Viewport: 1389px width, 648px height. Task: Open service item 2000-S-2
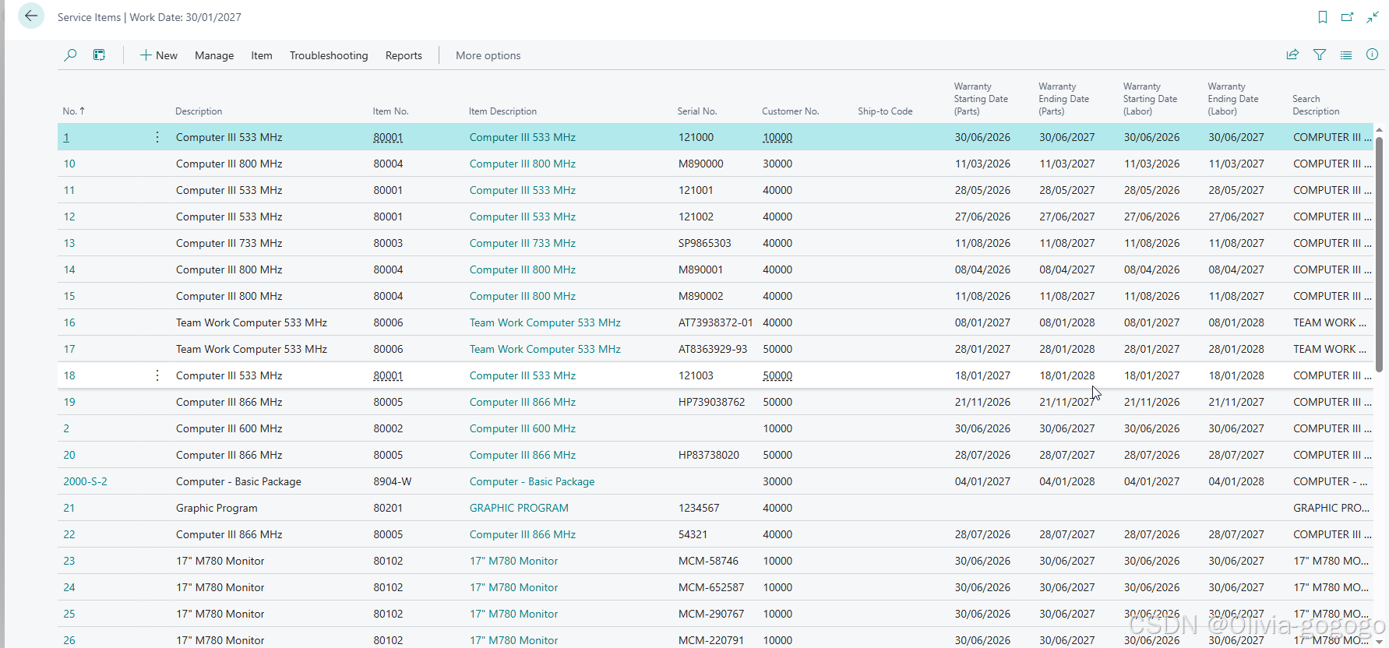(x=85, y=481)
